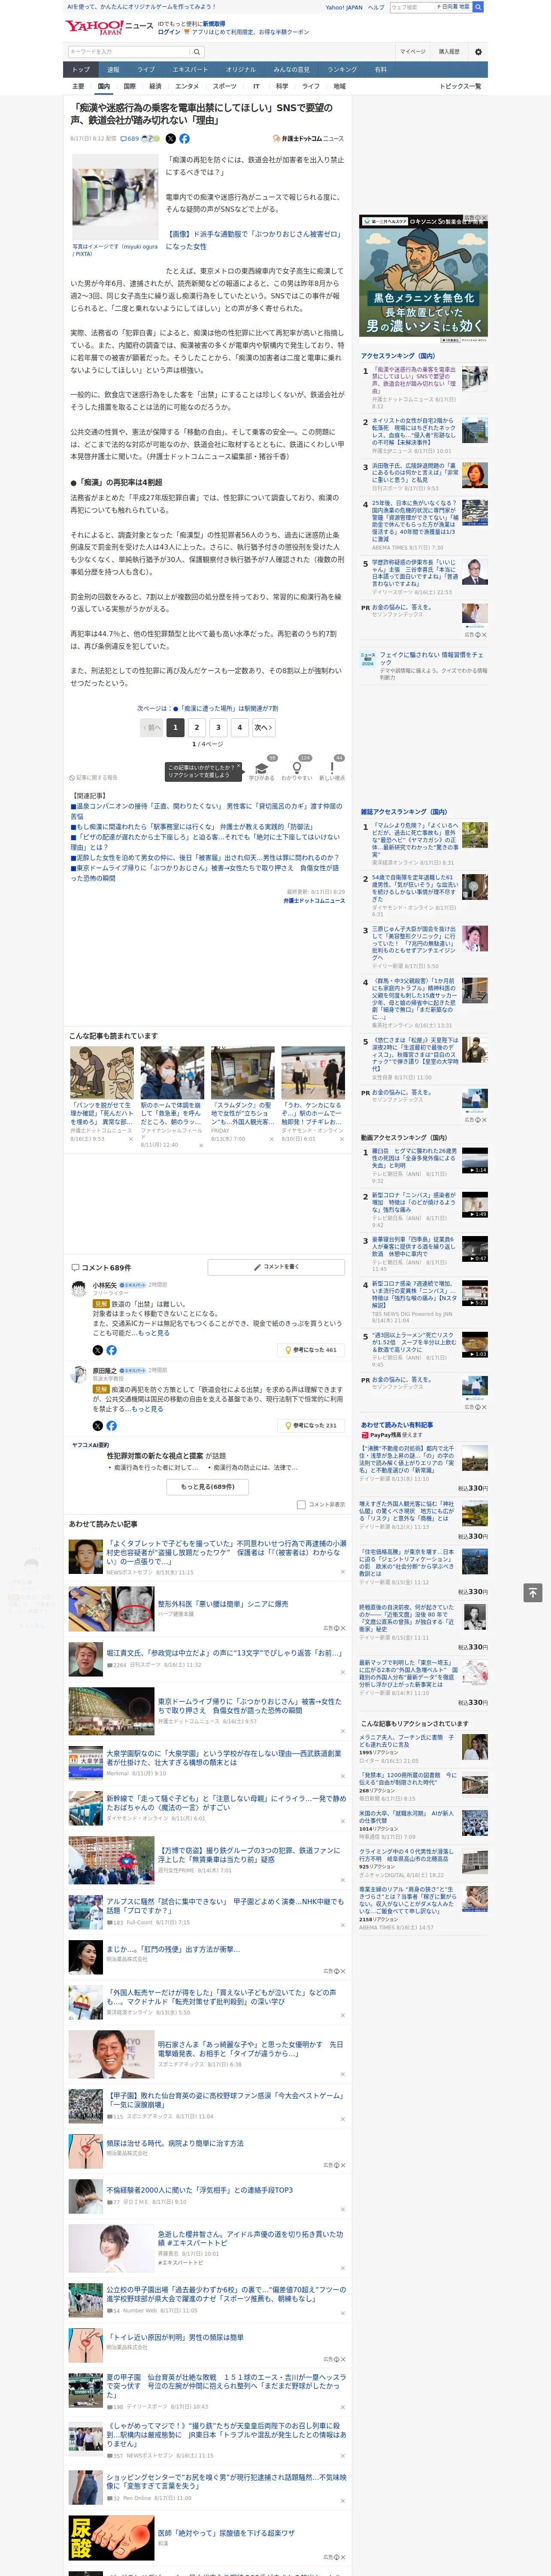Select the スポーツ category
The image size is (551, 2576).
click(x=225, y=86)
